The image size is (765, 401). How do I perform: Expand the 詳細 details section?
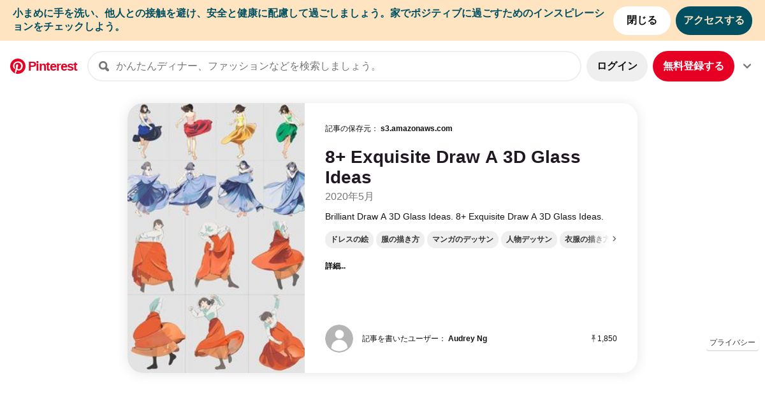pyautogui.click(x=335, y=266)
